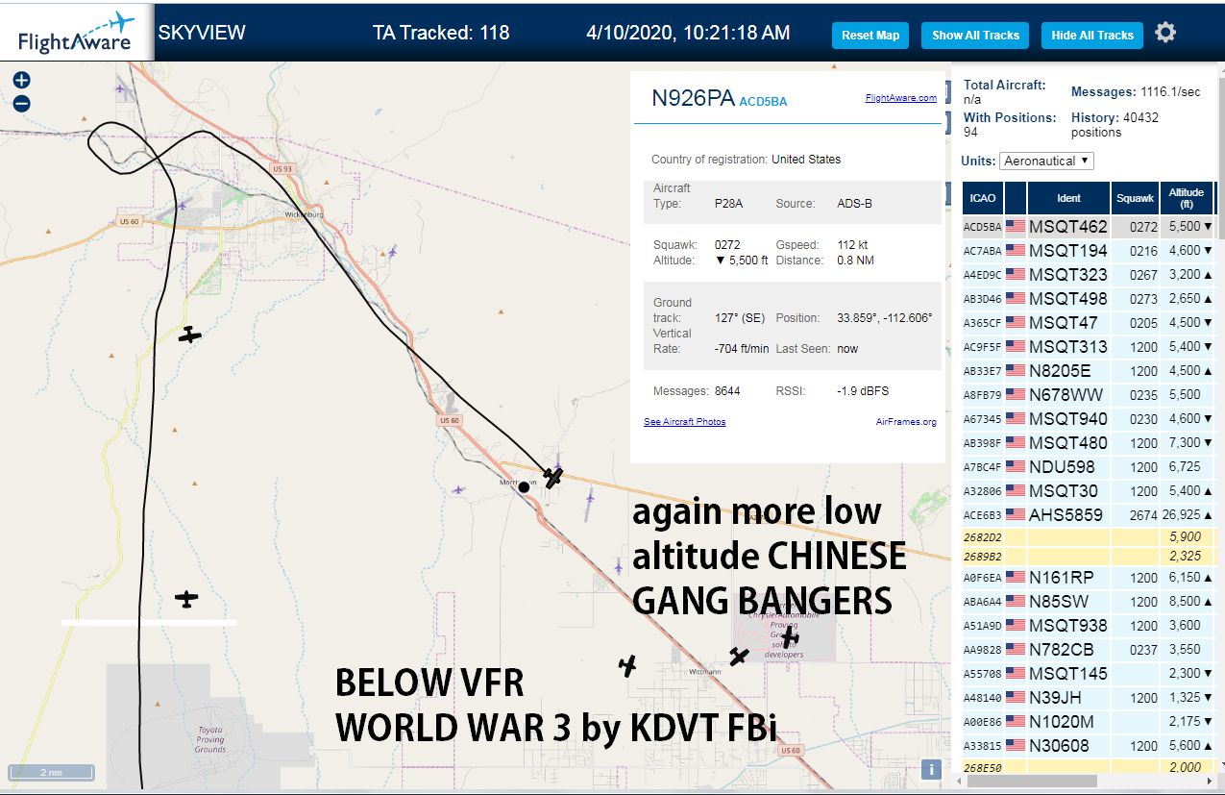Image resolution: width=1225 pixels, height=795 pixels.
Task: Click the US flag in MSQT462 row
Action: [x=1016, y=227]
